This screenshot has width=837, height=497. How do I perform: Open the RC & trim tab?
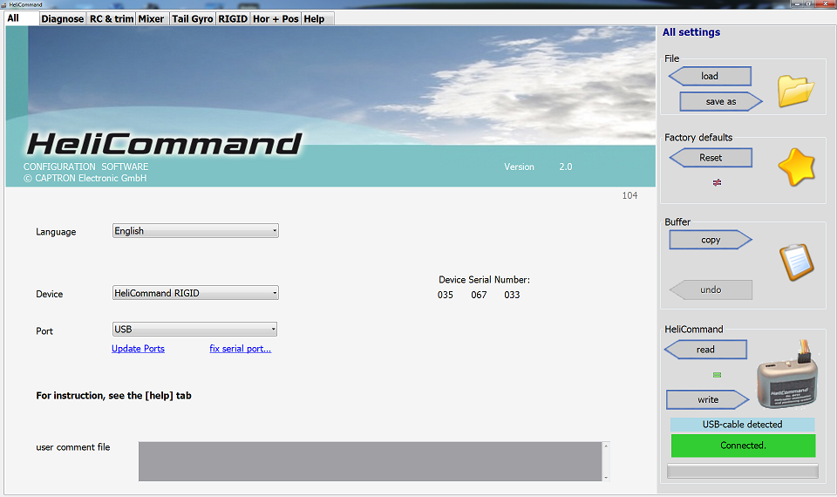pos(112,18)
